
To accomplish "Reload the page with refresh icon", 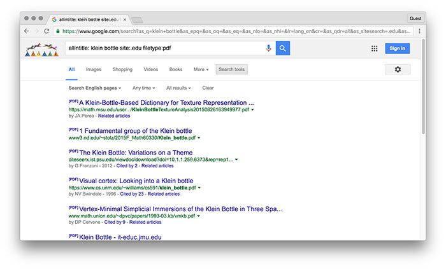I will 47,31.
